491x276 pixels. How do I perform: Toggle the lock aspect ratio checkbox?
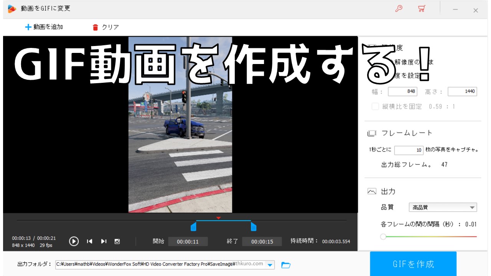tap(375, 107)
